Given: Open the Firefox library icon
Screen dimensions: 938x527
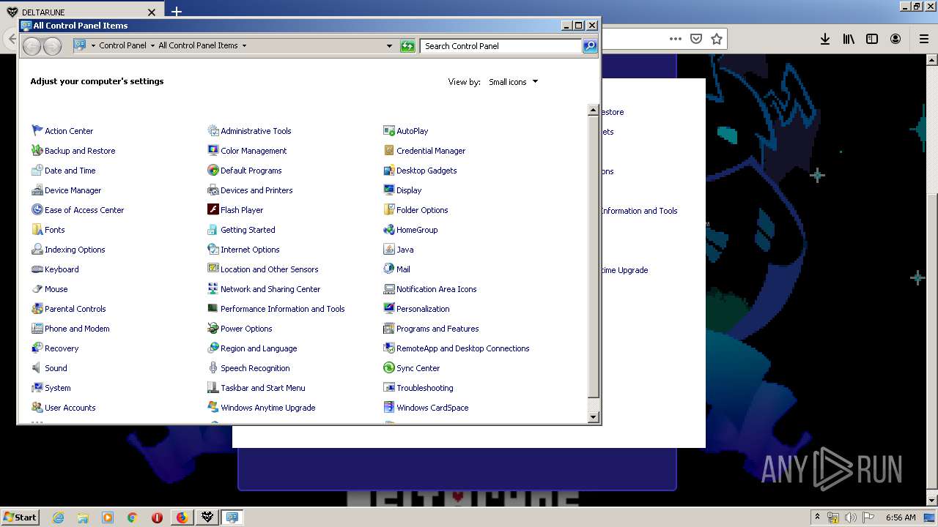Looking at the screenshot, I should click(x=849, y=39).
